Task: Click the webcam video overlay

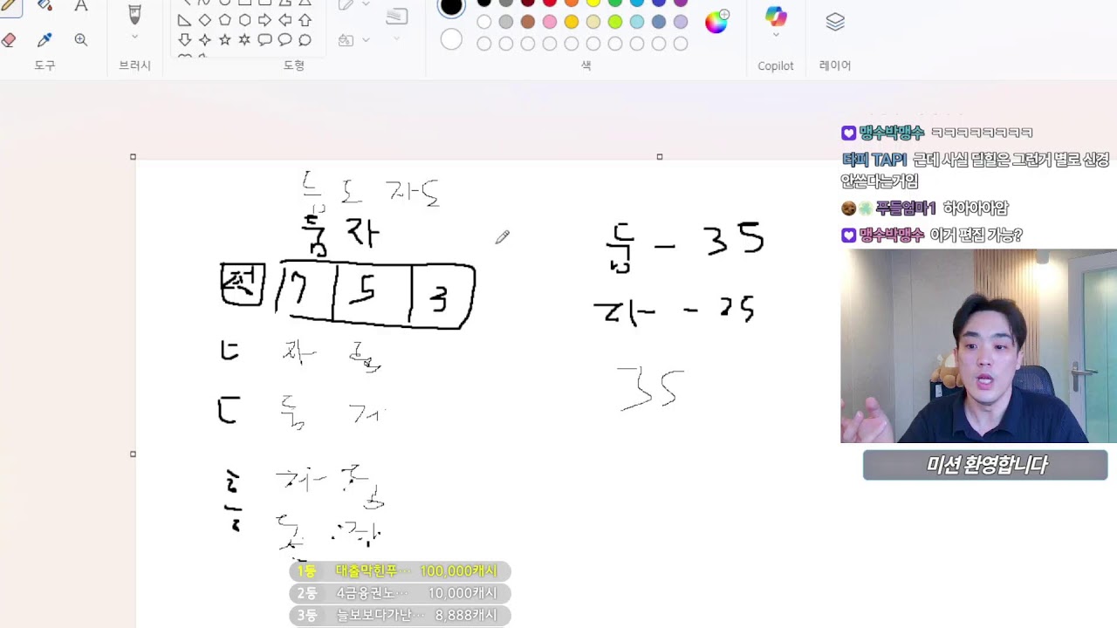Action: (x=978, y=346)
